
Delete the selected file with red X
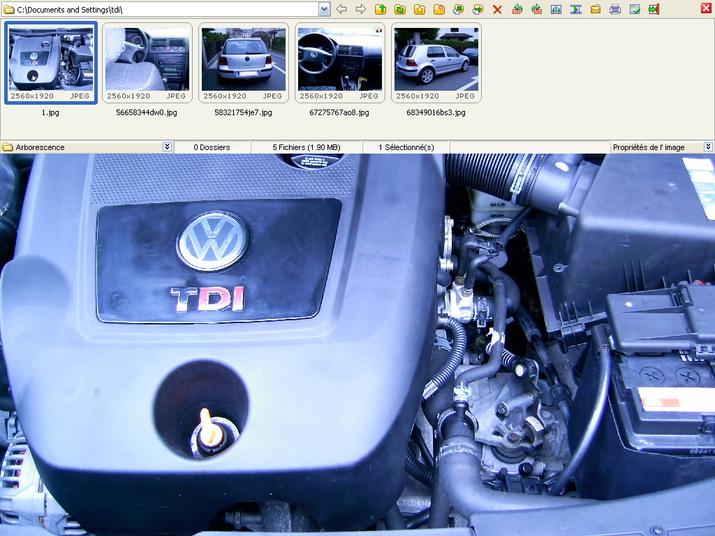(x=497, y=9)
